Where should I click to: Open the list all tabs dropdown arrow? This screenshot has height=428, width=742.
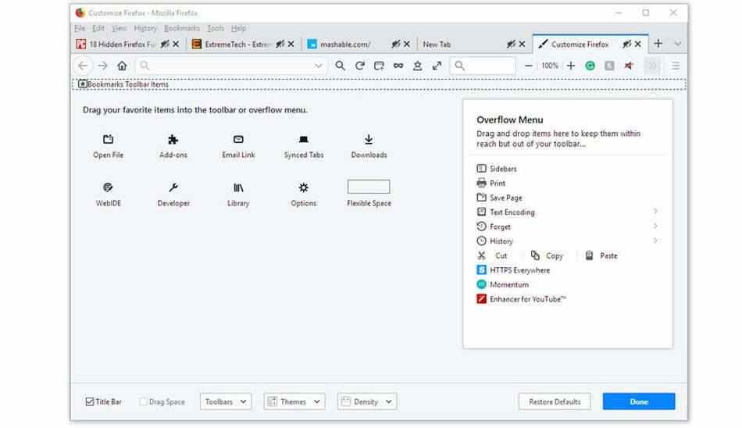coord(677,44)
